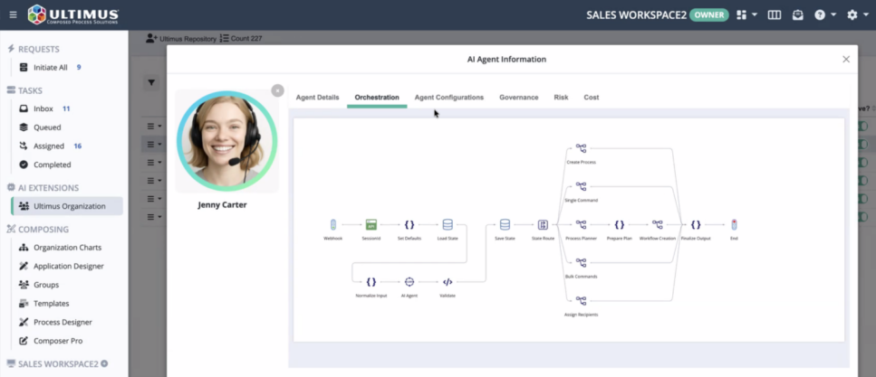
Task: Remove the Jenny Carter avatar photo
Action: point(278,90)
